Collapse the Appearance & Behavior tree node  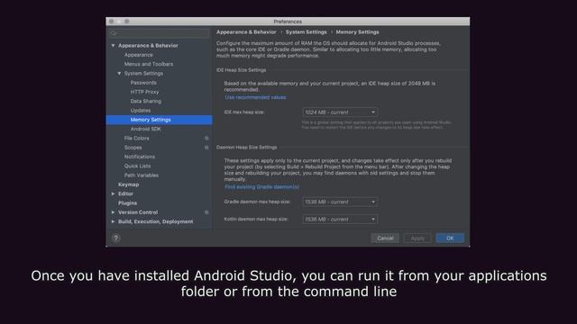[x=113, y=46]
